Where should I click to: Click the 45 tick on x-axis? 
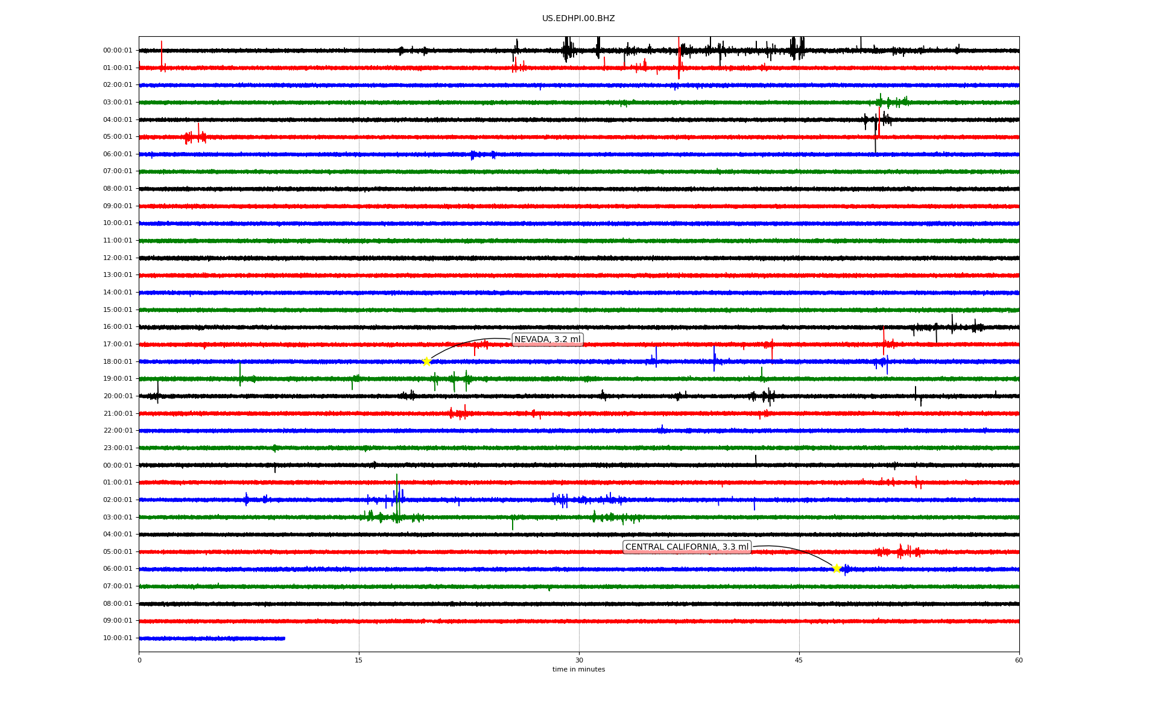pos(799,660)
